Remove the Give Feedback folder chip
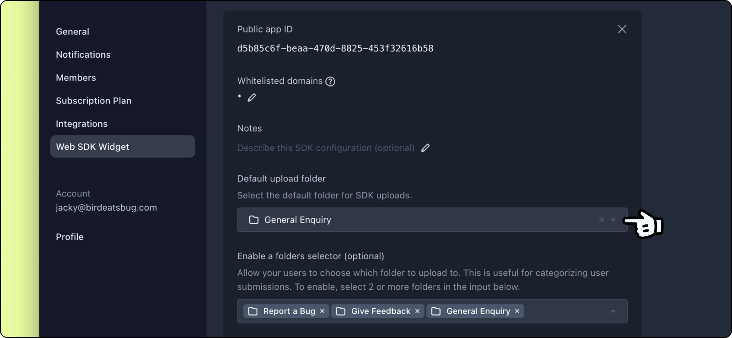This screenshot has width=732, height=338. [417, 311]
